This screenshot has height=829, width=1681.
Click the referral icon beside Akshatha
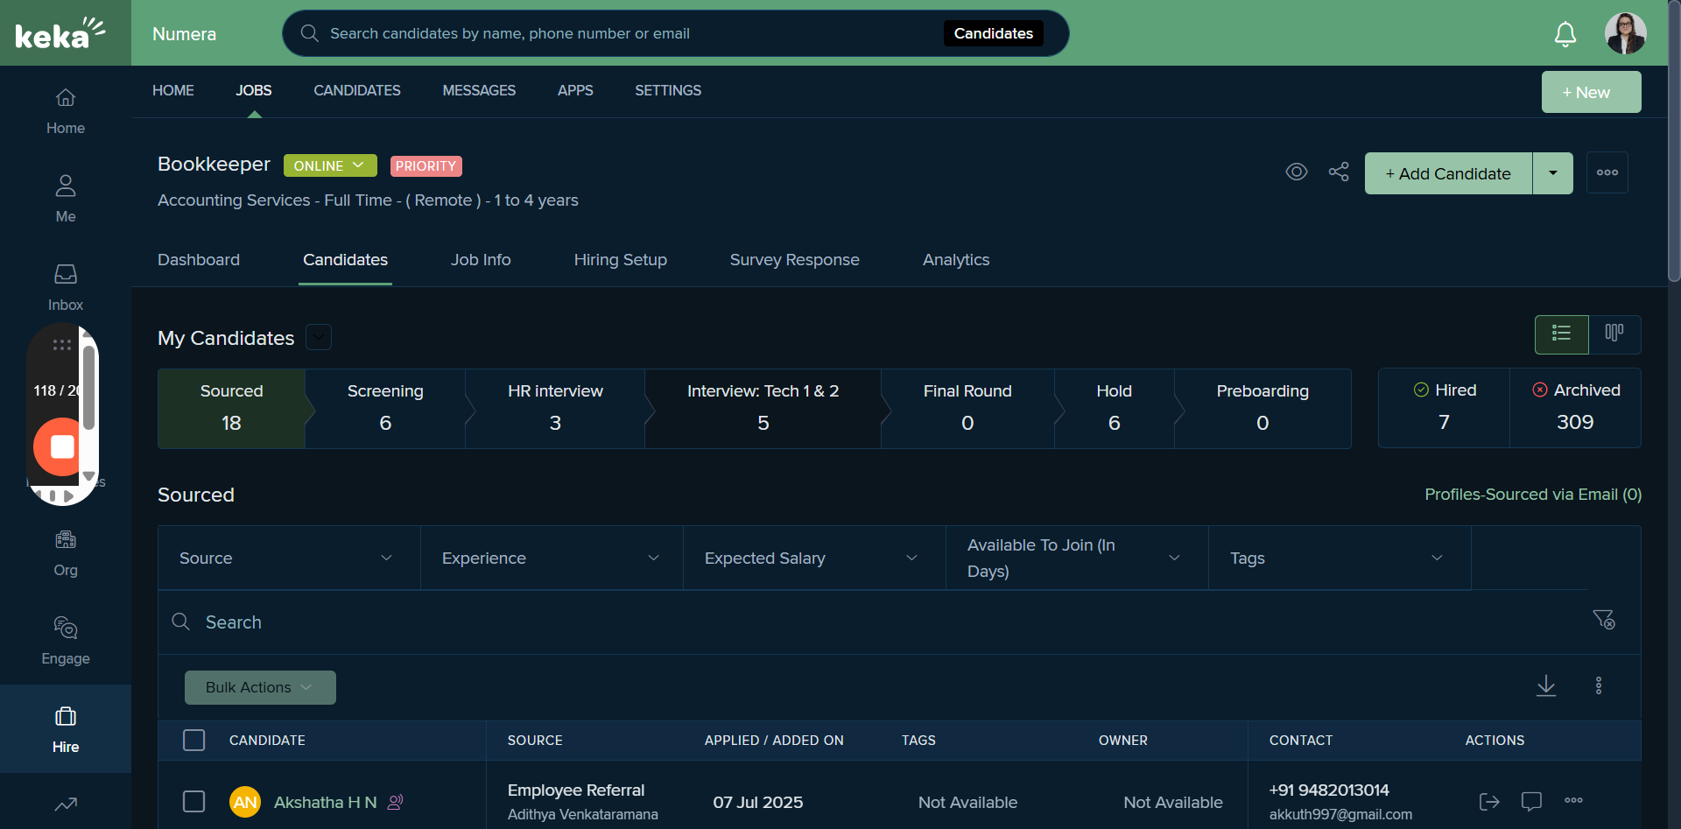point(396,802)
